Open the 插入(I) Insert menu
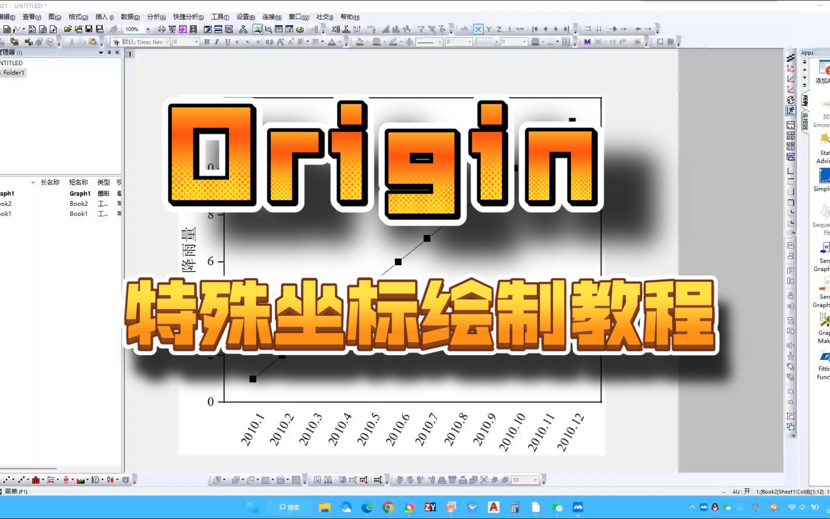 [105, 17]
